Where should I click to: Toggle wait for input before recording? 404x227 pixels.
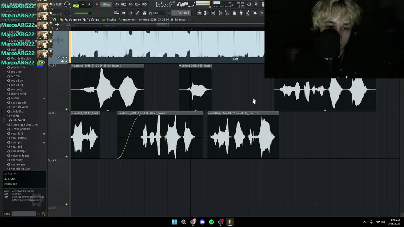click(x=124, y=4)
